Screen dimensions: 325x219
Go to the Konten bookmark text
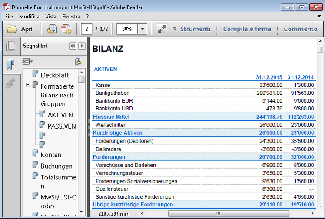[51, 155]
